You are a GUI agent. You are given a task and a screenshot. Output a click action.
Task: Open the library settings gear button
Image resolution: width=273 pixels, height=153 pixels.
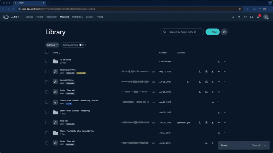tap(224, 32)
